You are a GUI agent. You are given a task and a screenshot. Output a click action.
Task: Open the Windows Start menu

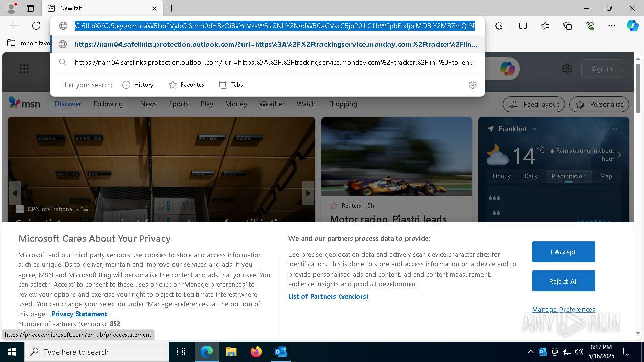point(12,352)
